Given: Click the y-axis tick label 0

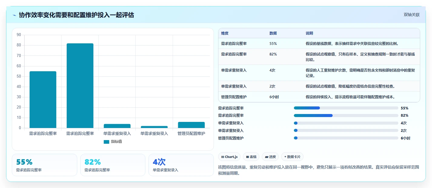Looking at the screenshot, I should (20, 128).
